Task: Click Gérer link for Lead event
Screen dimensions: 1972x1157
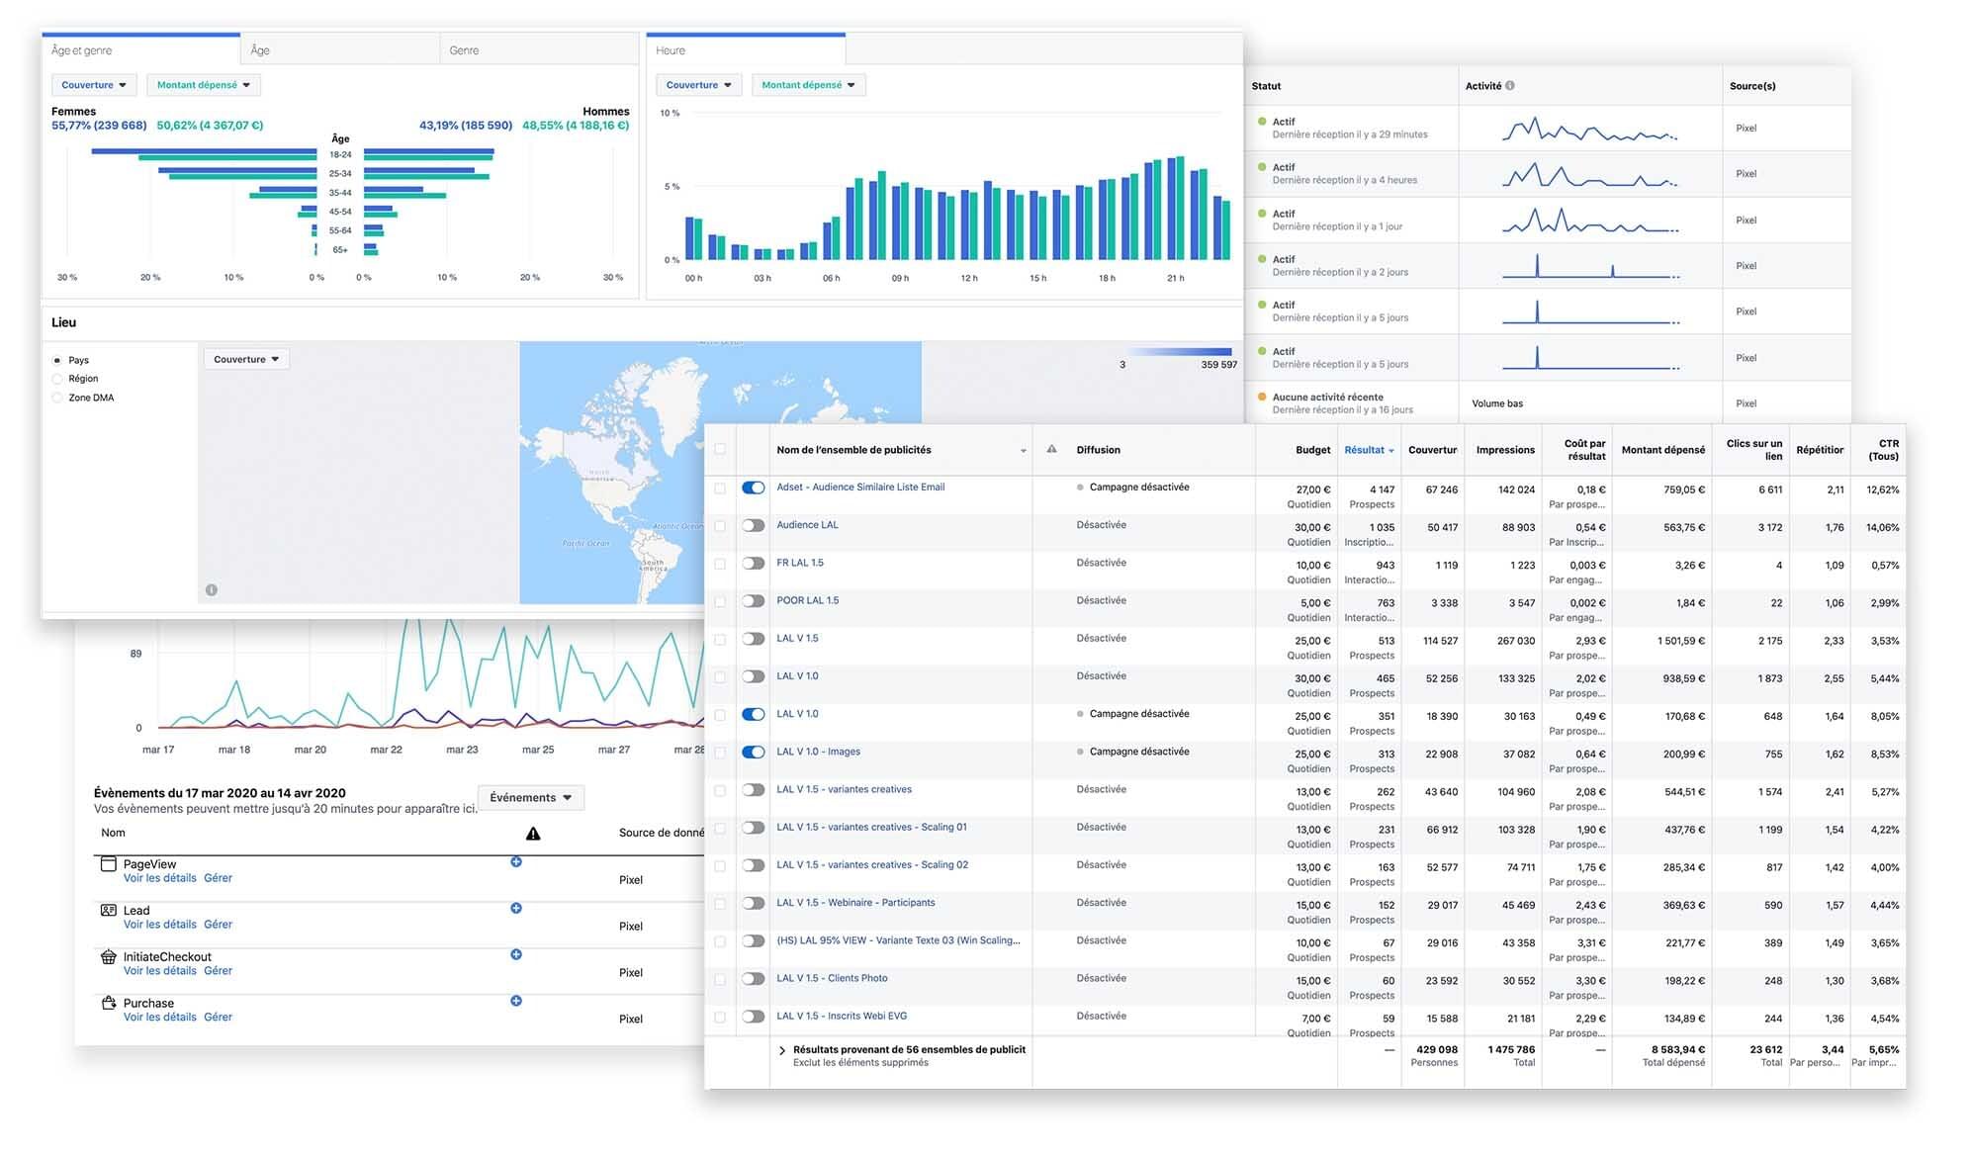Action: (x=218, y=925)
